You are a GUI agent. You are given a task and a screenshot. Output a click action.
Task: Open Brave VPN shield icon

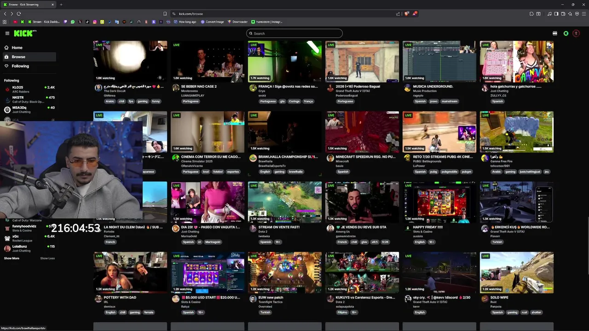click(x=577, y=14)
